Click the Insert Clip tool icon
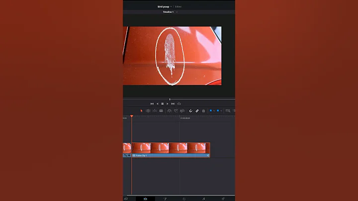358x201 pixels. click(169, 111)
